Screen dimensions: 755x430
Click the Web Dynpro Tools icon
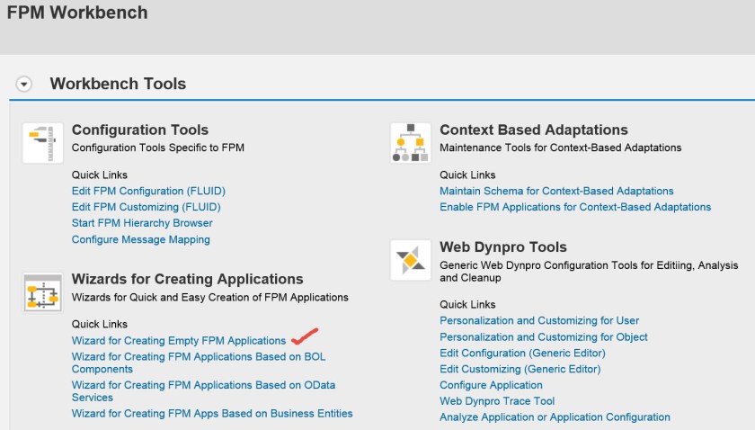pos(410,261)
